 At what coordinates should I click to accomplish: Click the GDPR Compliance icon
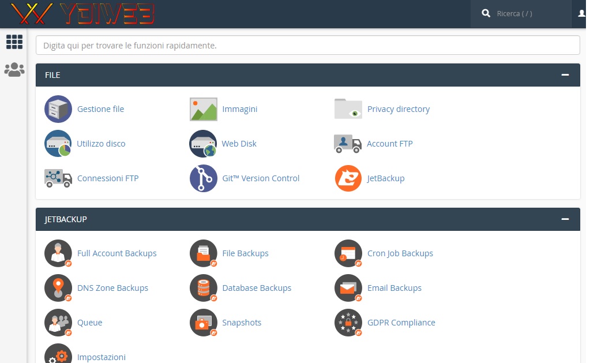point(348,323)
